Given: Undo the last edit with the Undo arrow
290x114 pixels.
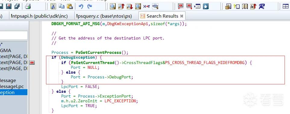Looking at the screenshot, I should click(x=81, y=7).
